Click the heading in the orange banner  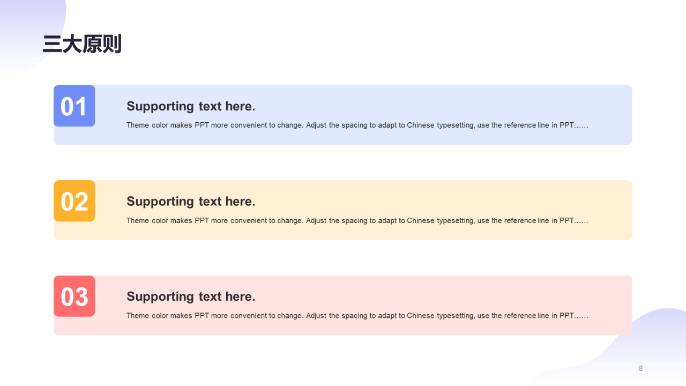point(191,202)
